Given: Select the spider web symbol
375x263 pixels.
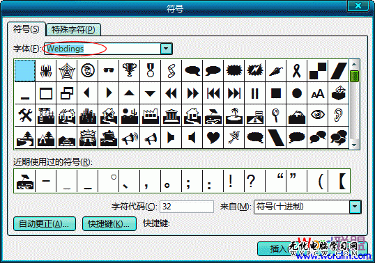Looking at the screenshot, I should tap(67, 71).
